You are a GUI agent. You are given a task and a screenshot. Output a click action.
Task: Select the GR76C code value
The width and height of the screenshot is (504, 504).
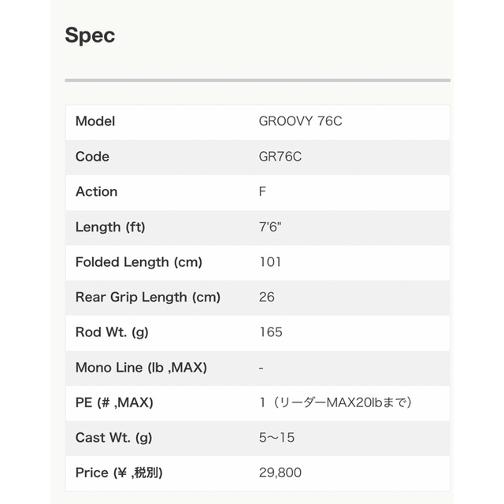(x=280, y=157)
